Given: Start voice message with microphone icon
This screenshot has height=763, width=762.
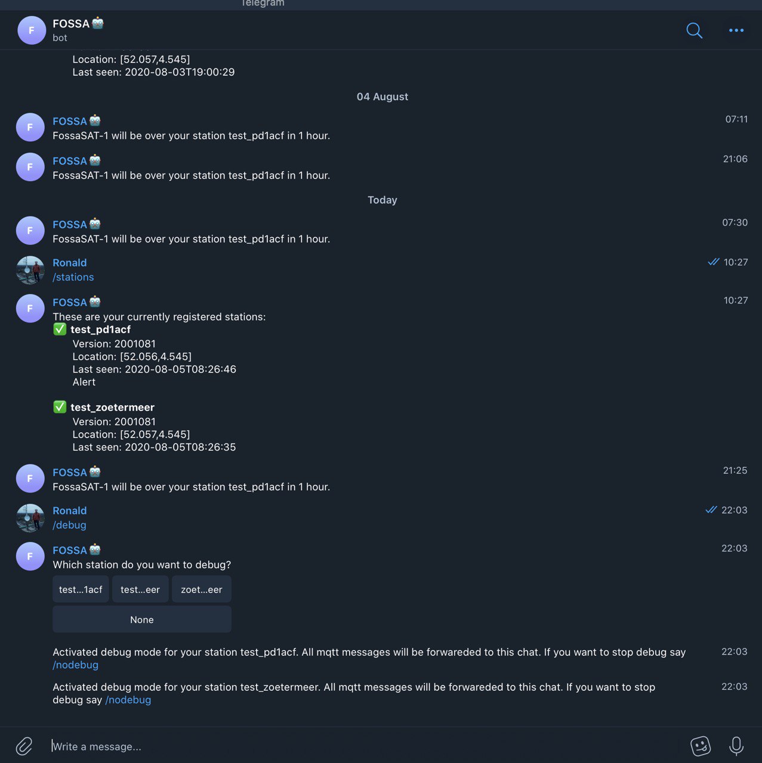Looking at the screenshot, I should point(736,746).
